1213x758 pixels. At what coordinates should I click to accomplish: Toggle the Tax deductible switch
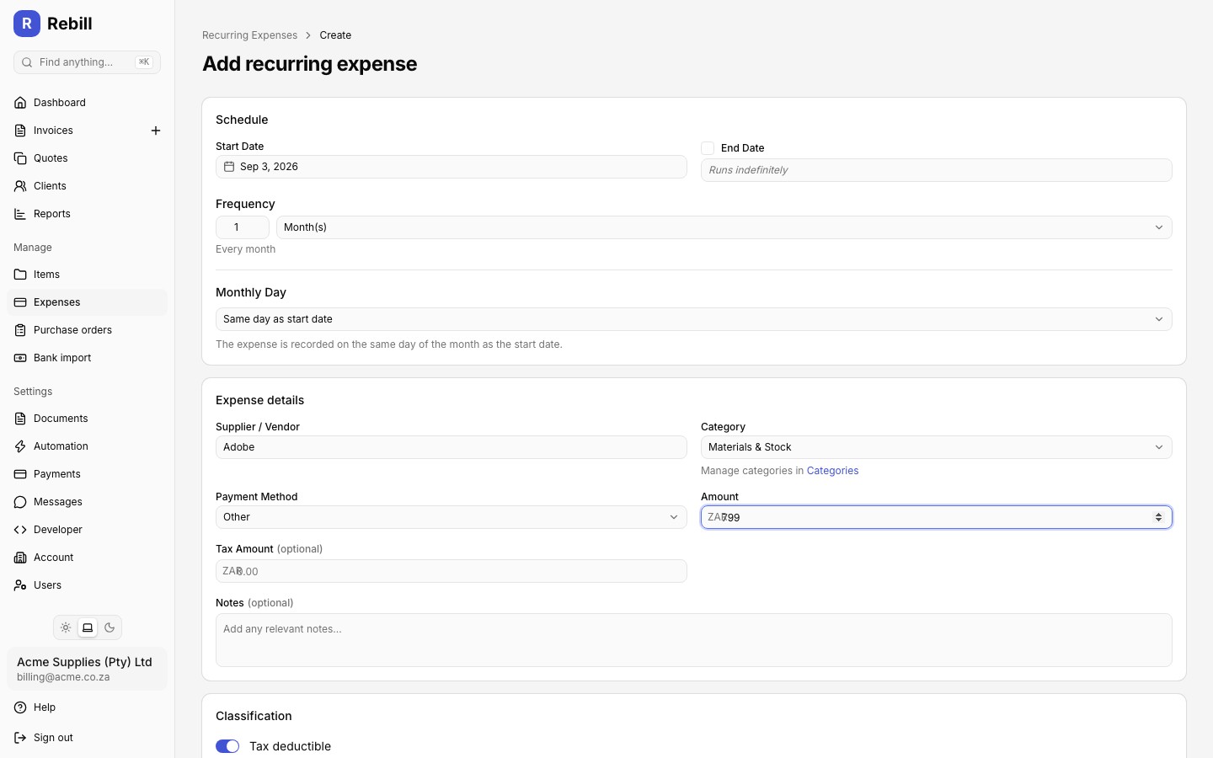pos(227,746)
